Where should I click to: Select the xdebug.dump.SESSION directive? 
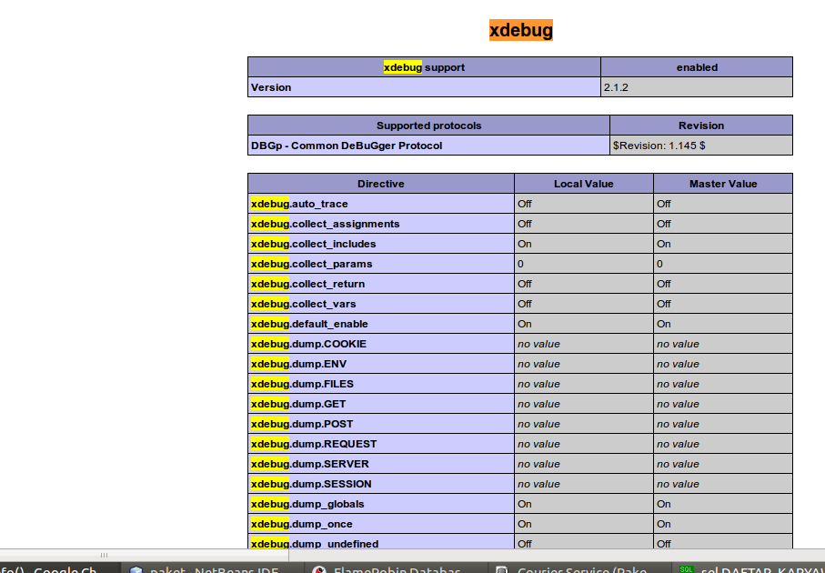click(x=381, y=484)
